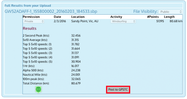
Task: Click the 2 Second Peak value 32.456
Action: (x=76, y=36)
